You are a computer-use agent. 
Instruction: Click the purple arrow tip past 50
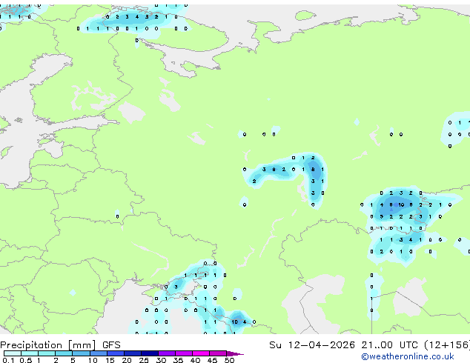(235, 354)
